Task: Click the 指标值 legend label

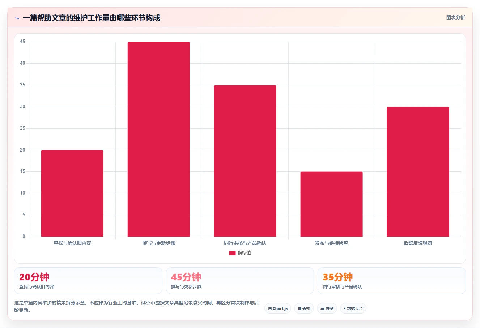Action: [244, 253]
